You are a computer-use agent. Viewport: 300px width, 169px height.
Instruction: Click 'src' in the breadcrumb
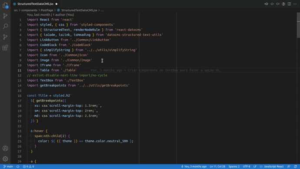click(16, 10)
